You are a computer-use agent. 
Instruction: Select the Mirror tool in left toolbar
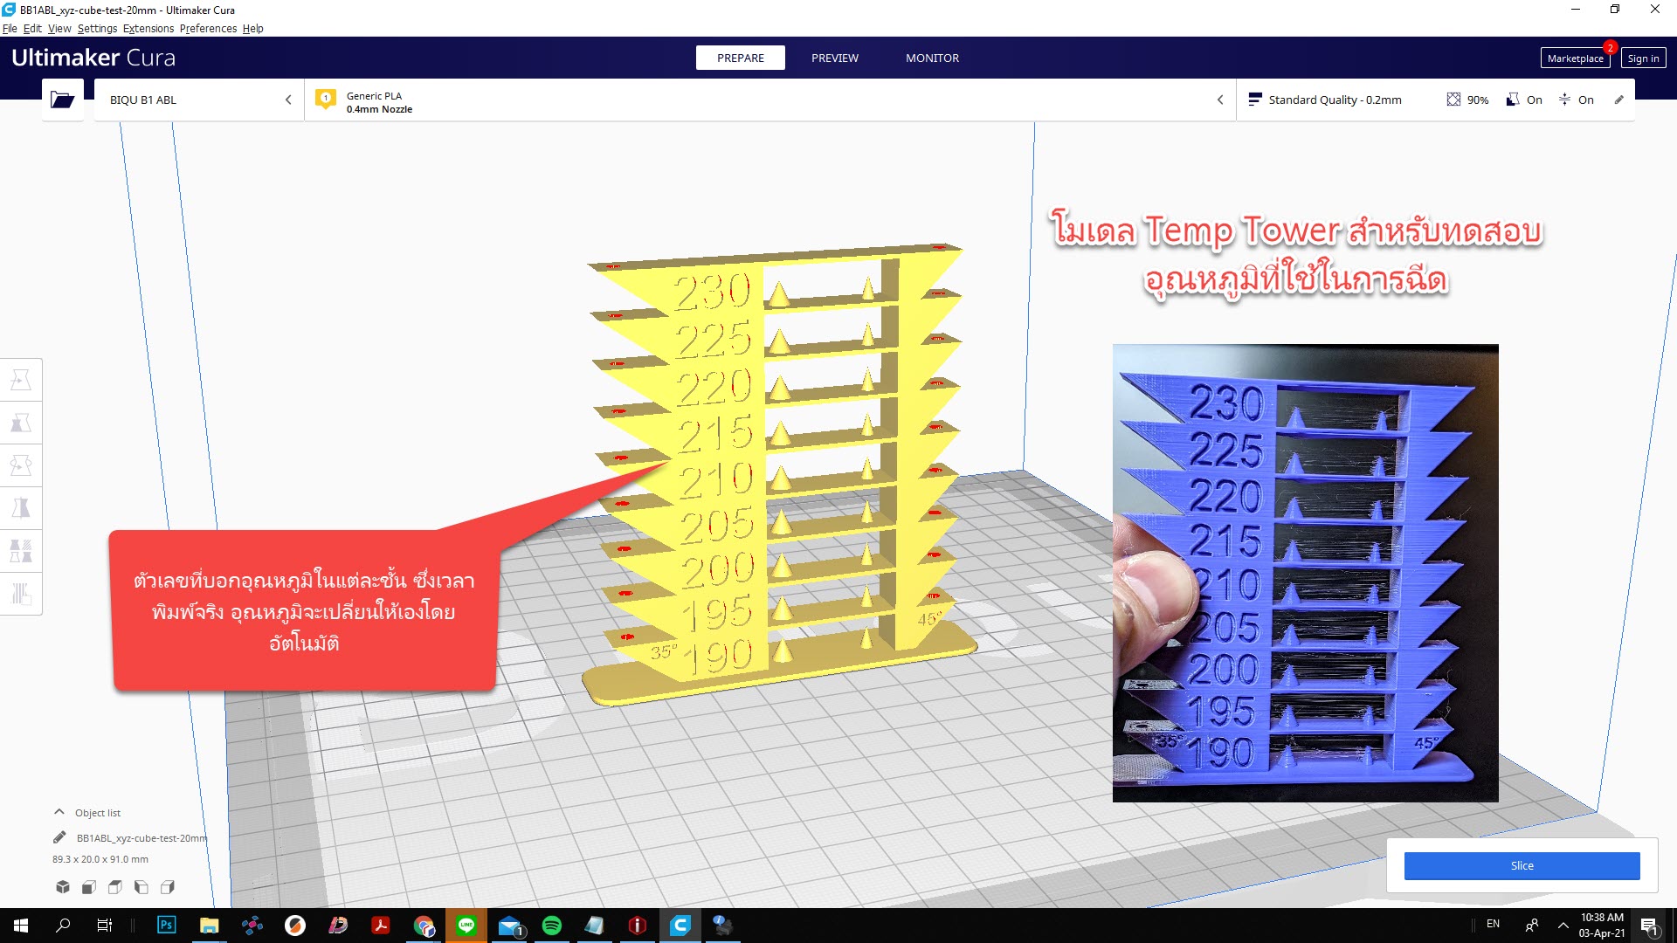click(x=21, y=508)
